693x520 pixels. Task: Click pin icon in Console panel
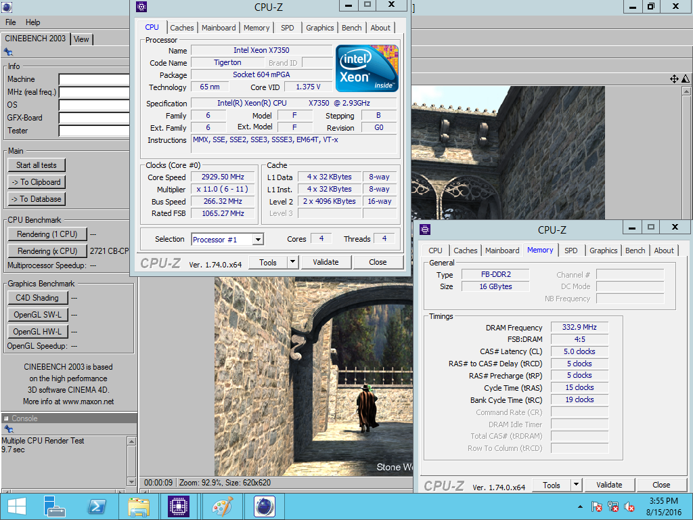8,429
